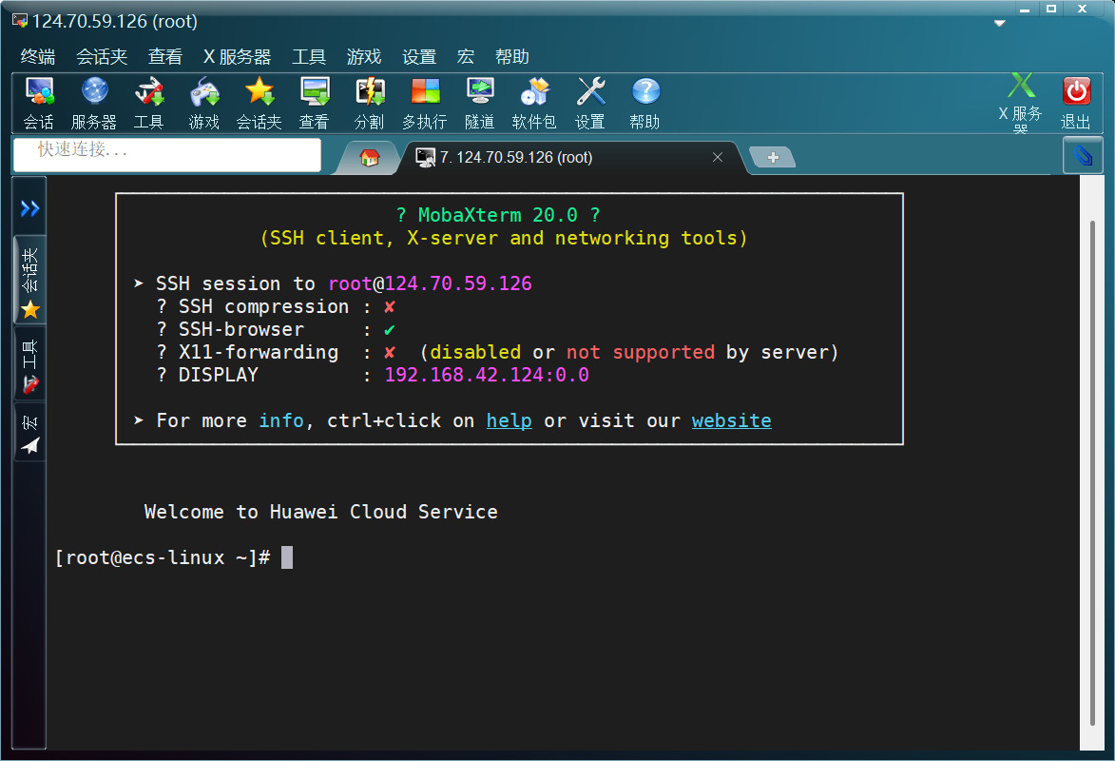Select the 分割 (Split) toolbar icon

pyautogui.click(x=370, y=104)
